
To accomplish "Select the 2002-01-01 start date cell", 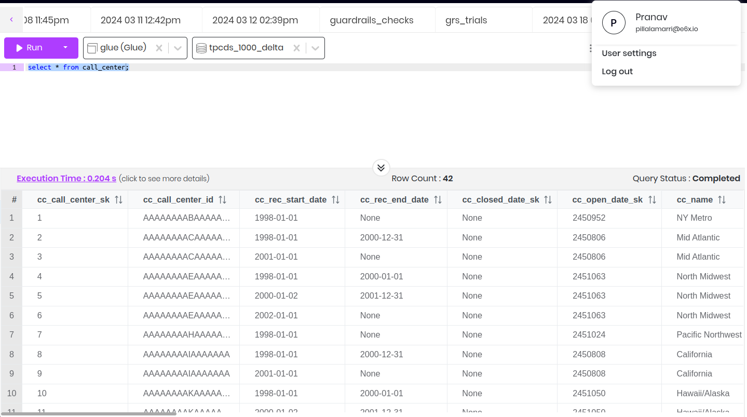I will (x=276, y=316).
